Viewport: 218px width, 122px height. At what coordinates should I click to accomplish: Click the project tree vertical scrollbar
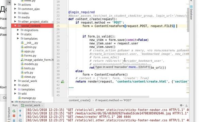[x=53, y=59]
